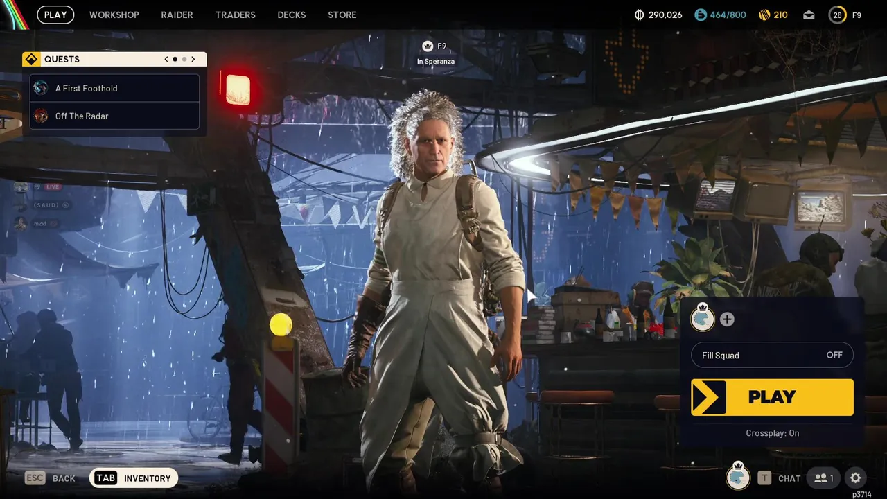The height and width of the screenshot is (499, 887).
Task: Click the F9 friend avatar in list
Action: tap(21, 187)
